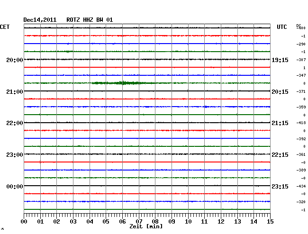Image resolution: width=308 pixels, height=234 pixels.
Task: Click the minute-axis label 03
Action: click(x=73, y=222)
